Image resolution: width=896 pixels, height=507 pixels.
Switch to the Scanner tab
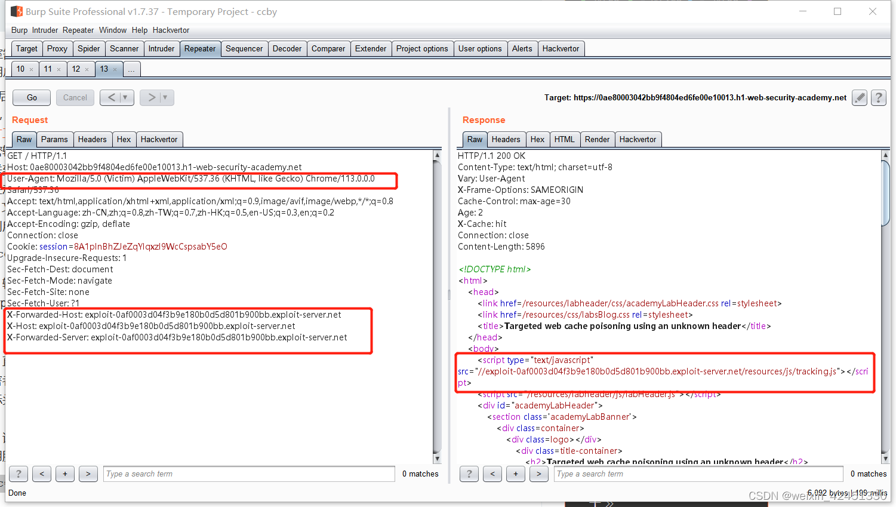click(124, 48)
